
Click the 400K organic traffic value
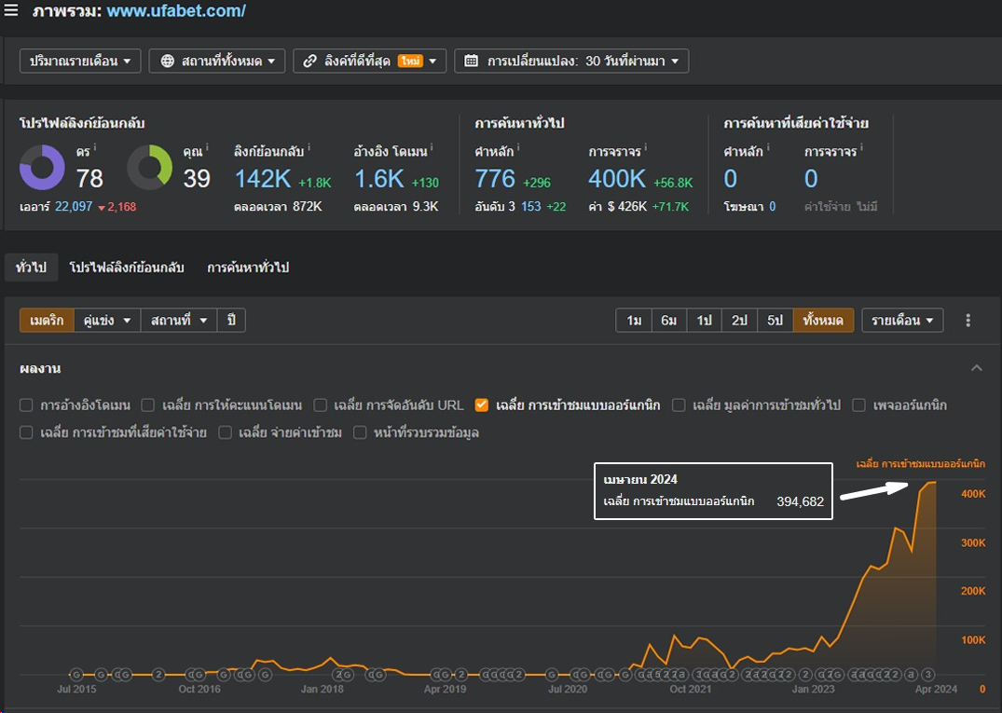617,179
